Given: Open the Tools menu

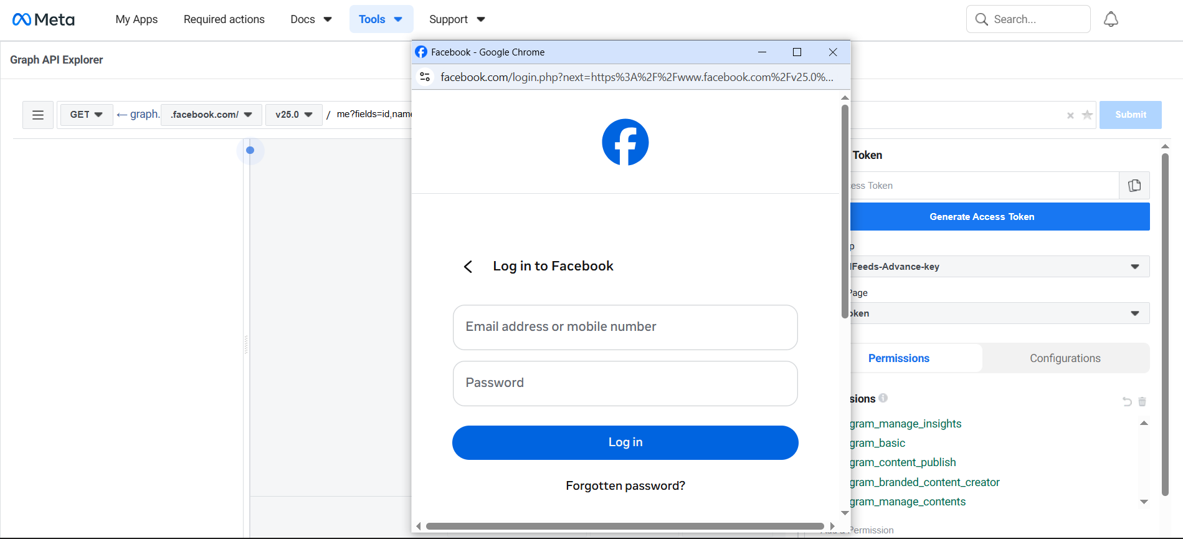Looking at the screenshot, I should click(x=381, y=19).
